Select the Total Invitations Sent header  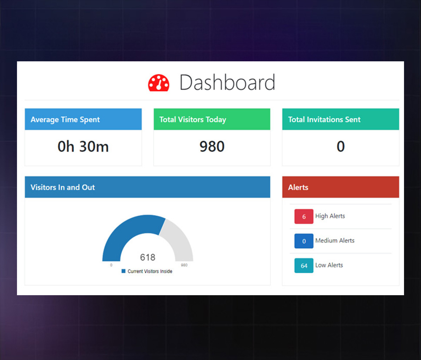[x=341, y=119]
